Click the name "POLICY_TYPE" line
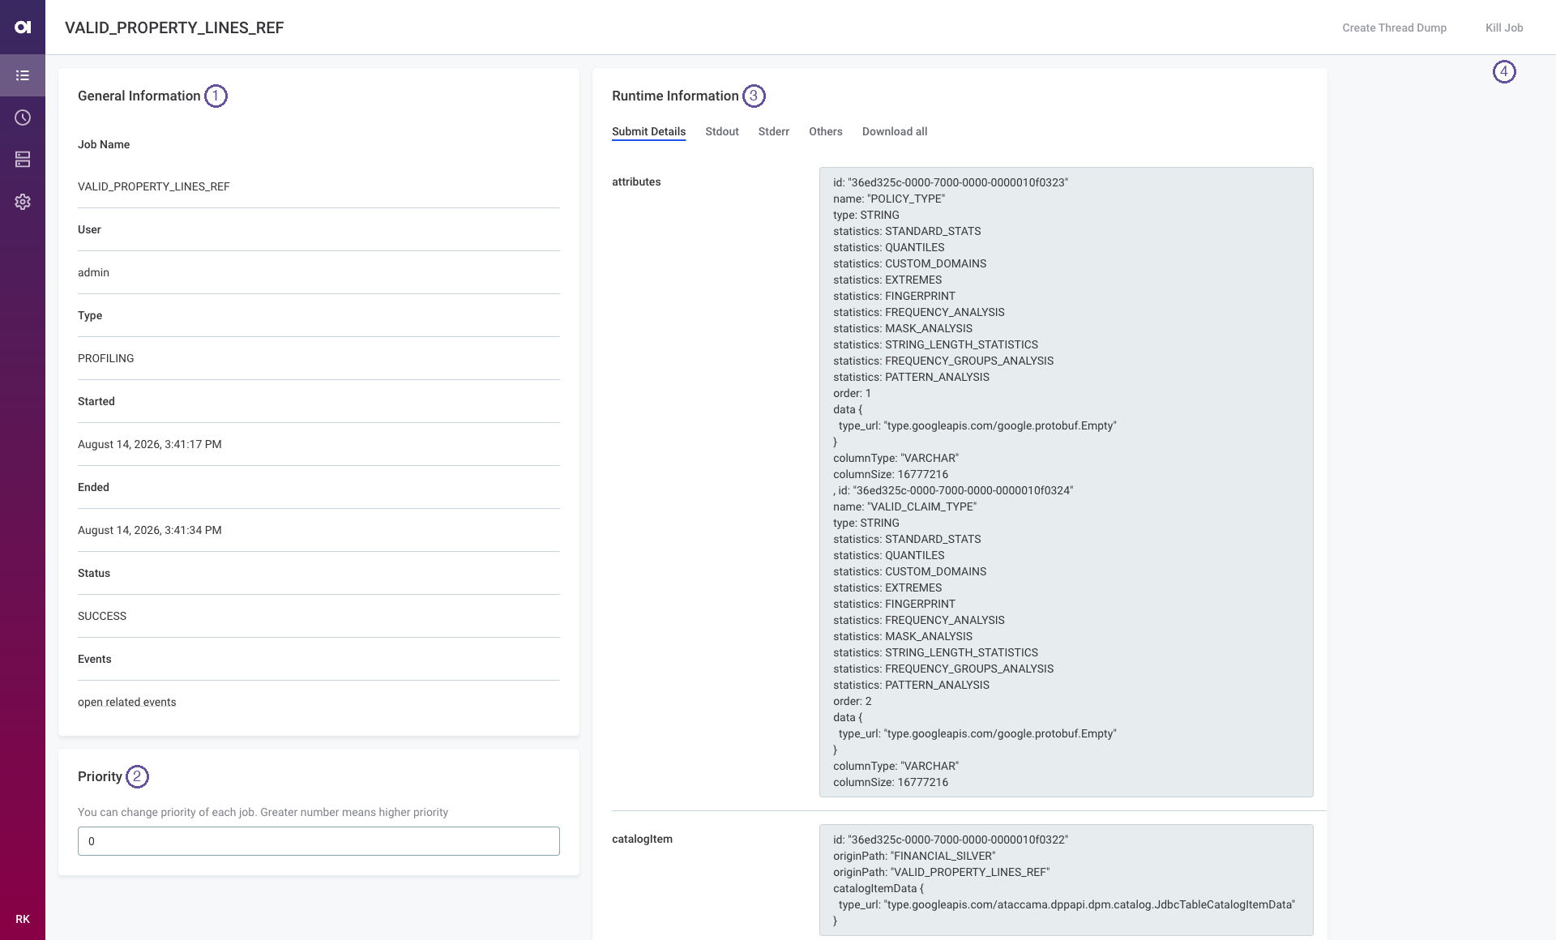Screen dimensions: 1556x940 [x=889, y=199]
